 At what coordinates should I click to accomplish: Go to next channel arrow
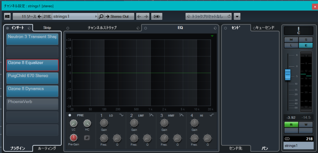pyautogui.click(x=146, y=16)
